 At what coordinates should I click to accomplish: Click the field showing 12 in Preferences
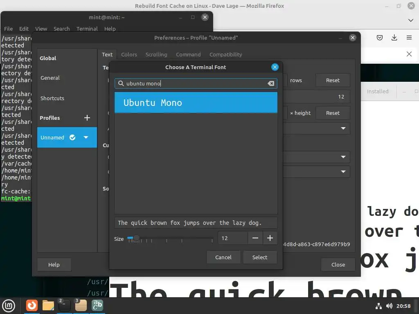click(x=317, y=96)
